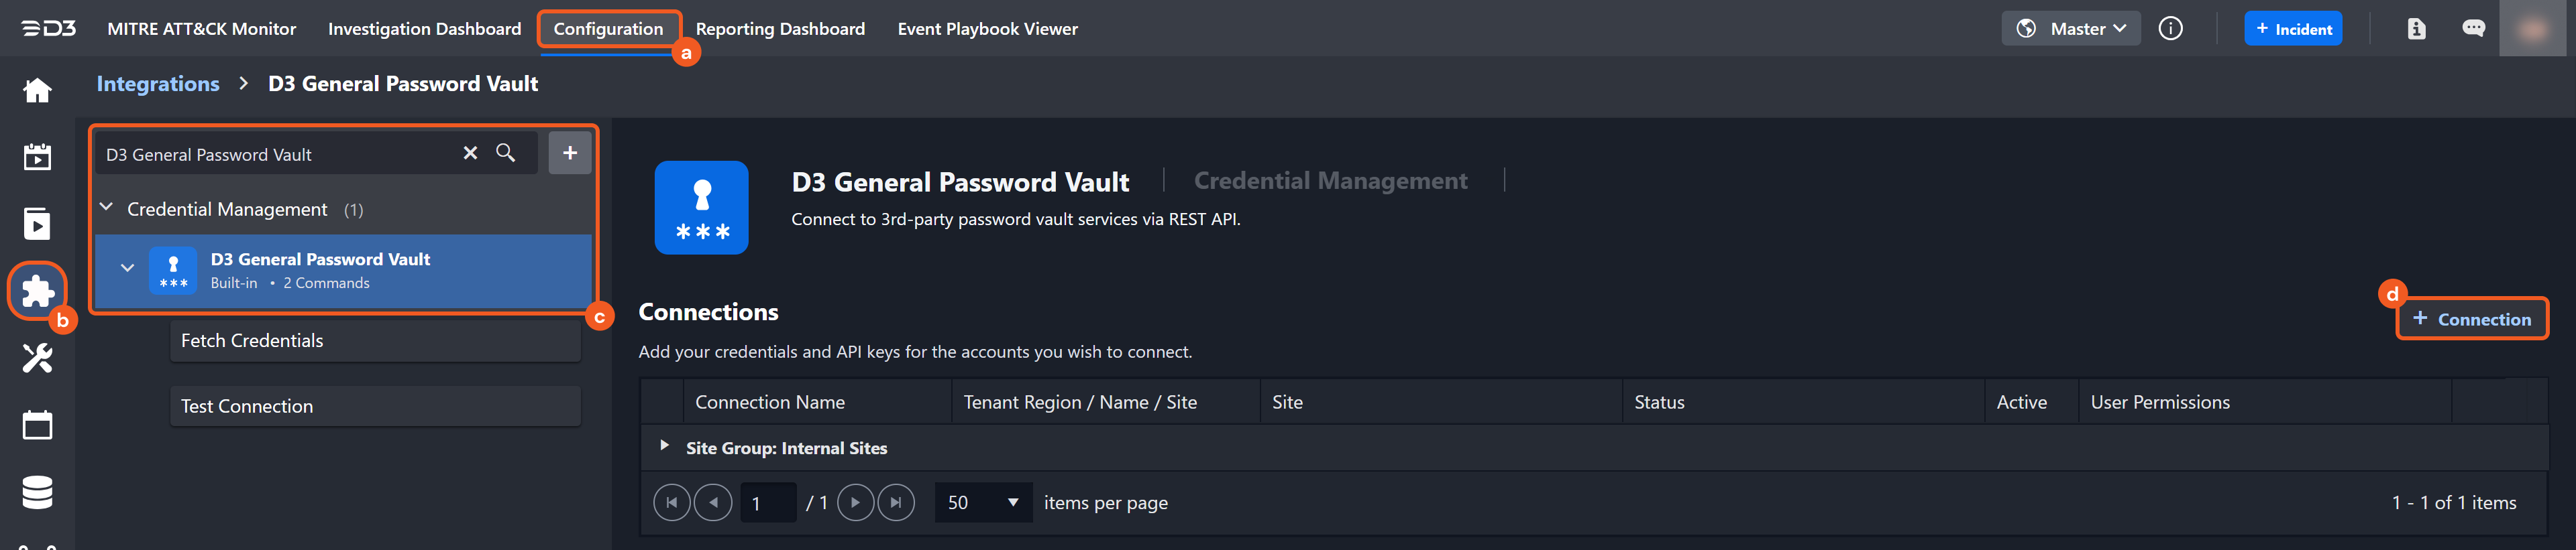The height and width of the screenshot is (550, 2576).
Task: Open the database stack sidebar icon
Action: pos(37,492)
